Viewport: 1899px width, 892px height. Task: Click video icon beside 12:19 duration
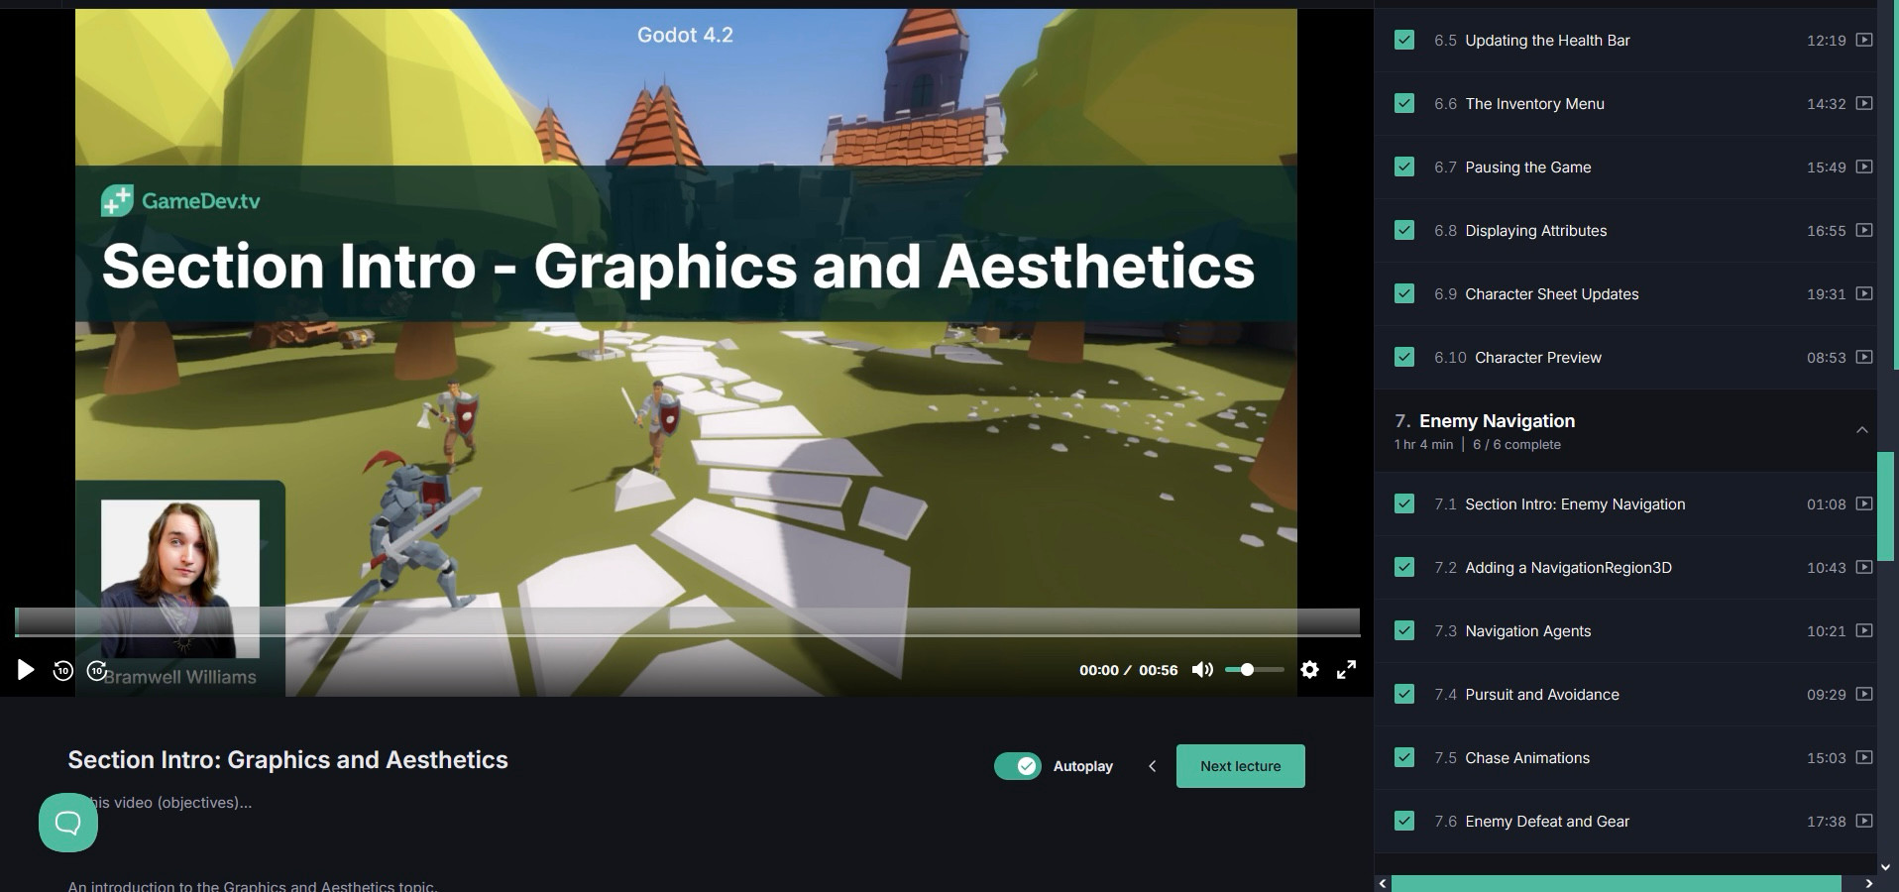click(x=1864, y=40)
